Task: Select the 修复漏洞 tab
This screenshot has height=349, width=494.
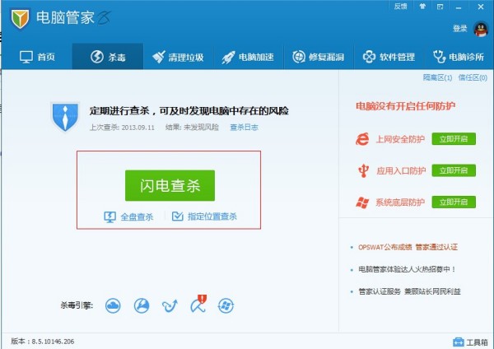Action: click(x=318, y=57)
